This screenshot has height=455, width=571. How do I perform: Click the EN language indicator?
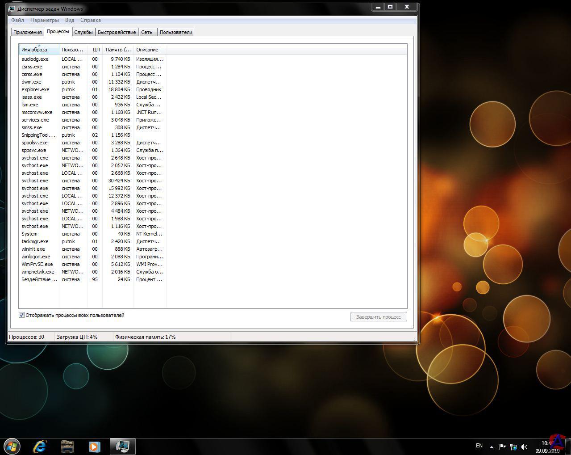coord(479,446)
